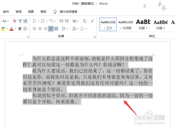The height and width of the screenshot is (129, 175).
Task: Open the Font dialog launcher
Action: (x=28, y=37)
